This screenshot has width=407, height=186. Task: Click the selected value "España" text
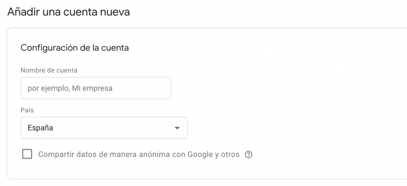41,128
